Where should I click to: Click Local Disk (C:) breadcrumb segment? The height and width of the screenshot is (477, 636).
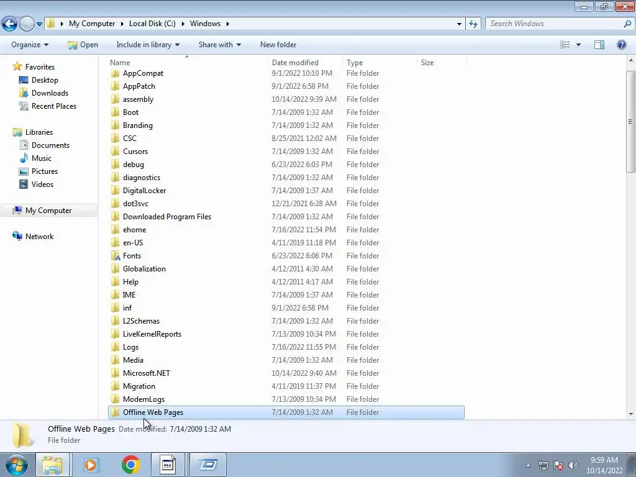point(152,24)
